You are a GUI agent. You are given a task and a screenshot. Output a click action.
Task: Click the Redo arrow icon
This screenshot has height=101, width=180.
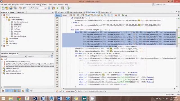tap(24, 8)
